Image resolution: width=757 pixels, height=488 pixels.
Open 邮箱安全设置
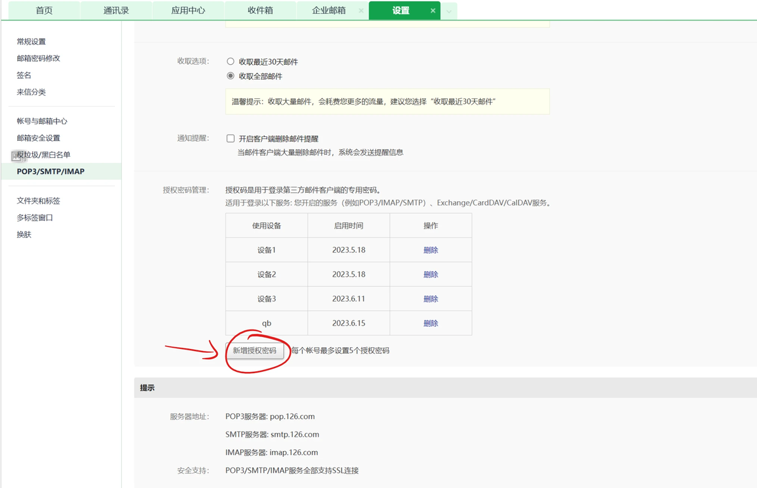39,138
